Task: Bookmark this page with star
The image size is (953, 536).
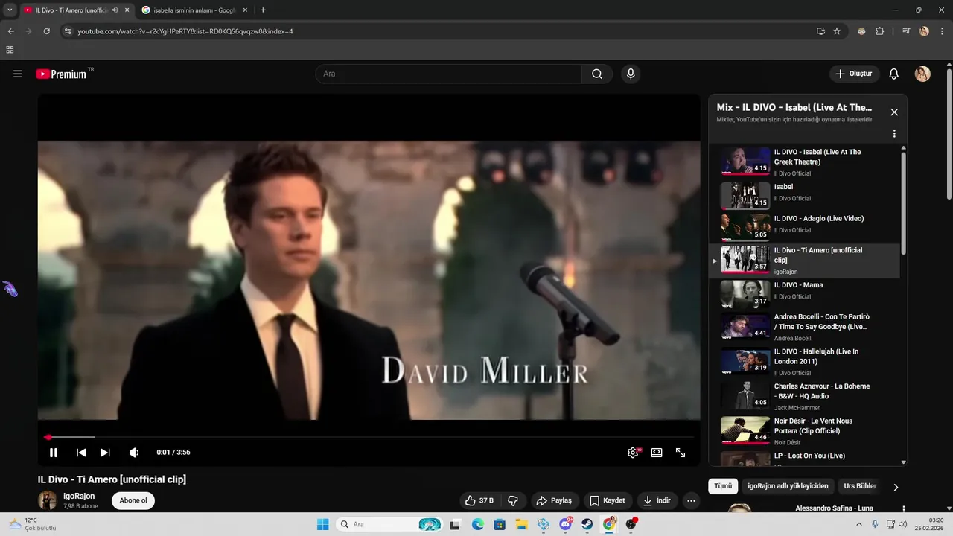Action: click(837, 31)
